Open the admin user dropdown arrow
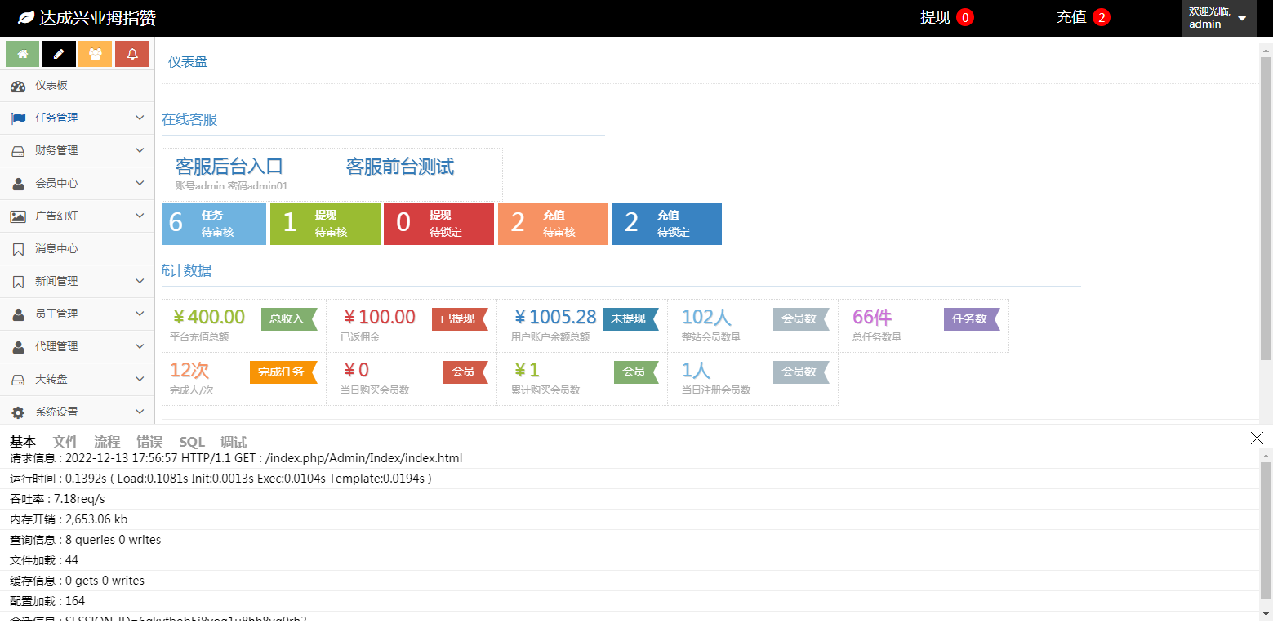The height and width of the screenshot is (628, 1273). tap(1242, 19)
